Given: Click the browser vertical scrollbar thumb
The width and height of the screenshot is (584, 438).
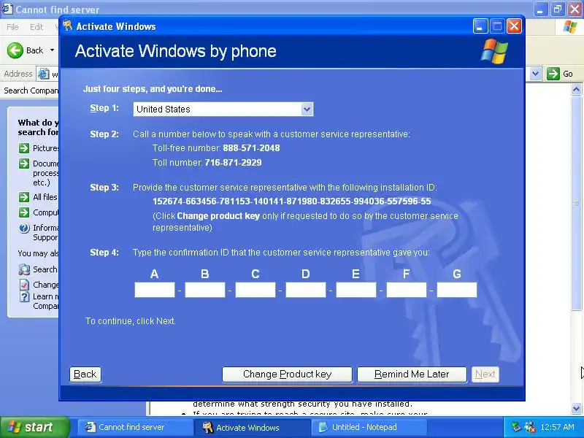Looking at the screenshot, I should [576, 203].
